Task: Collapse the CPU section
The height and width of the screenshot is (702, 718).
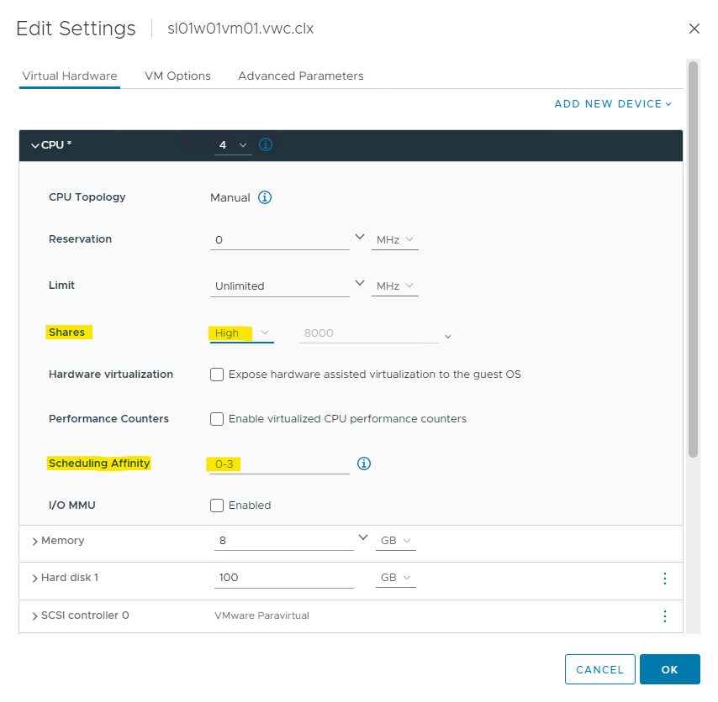Action: [x=35, y=146]
